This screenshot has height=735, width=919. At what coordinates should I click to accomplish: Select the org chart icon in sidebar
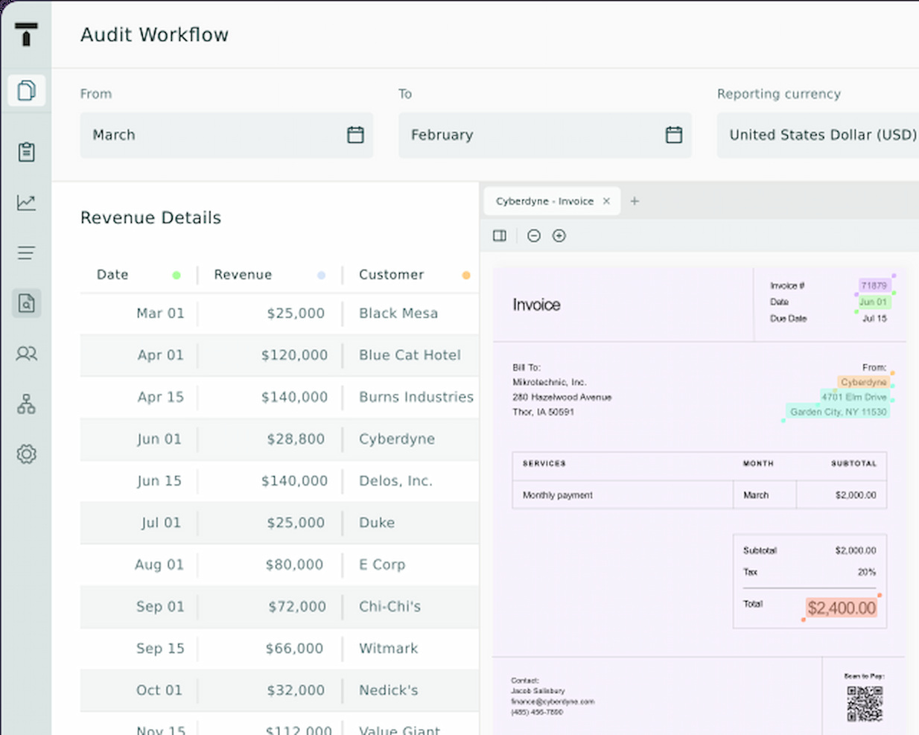pyautogui.click(x=26, y=404)
